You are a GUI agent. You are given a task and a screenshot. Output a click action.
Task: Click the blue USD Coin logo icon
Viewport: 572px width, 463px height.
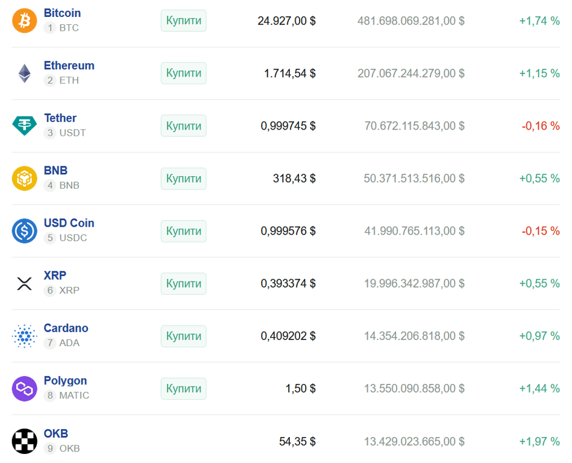pyautogui.click(x=25, y=231)
